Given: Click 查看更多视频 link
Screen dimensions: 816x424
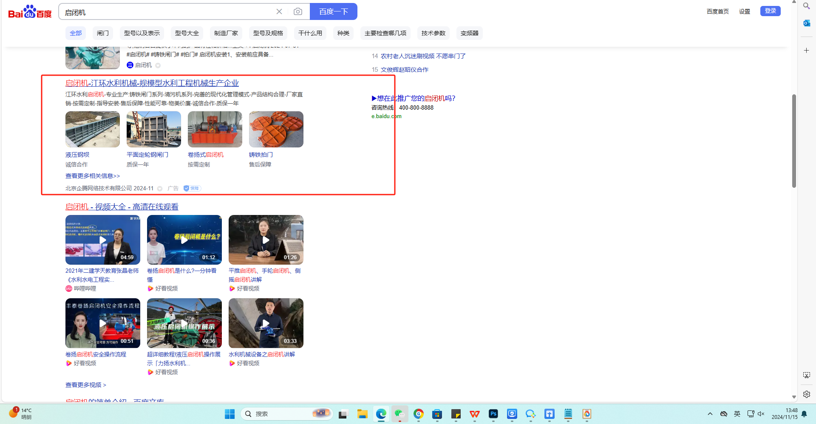Looking at the screenshot, I should click(86, 385).
